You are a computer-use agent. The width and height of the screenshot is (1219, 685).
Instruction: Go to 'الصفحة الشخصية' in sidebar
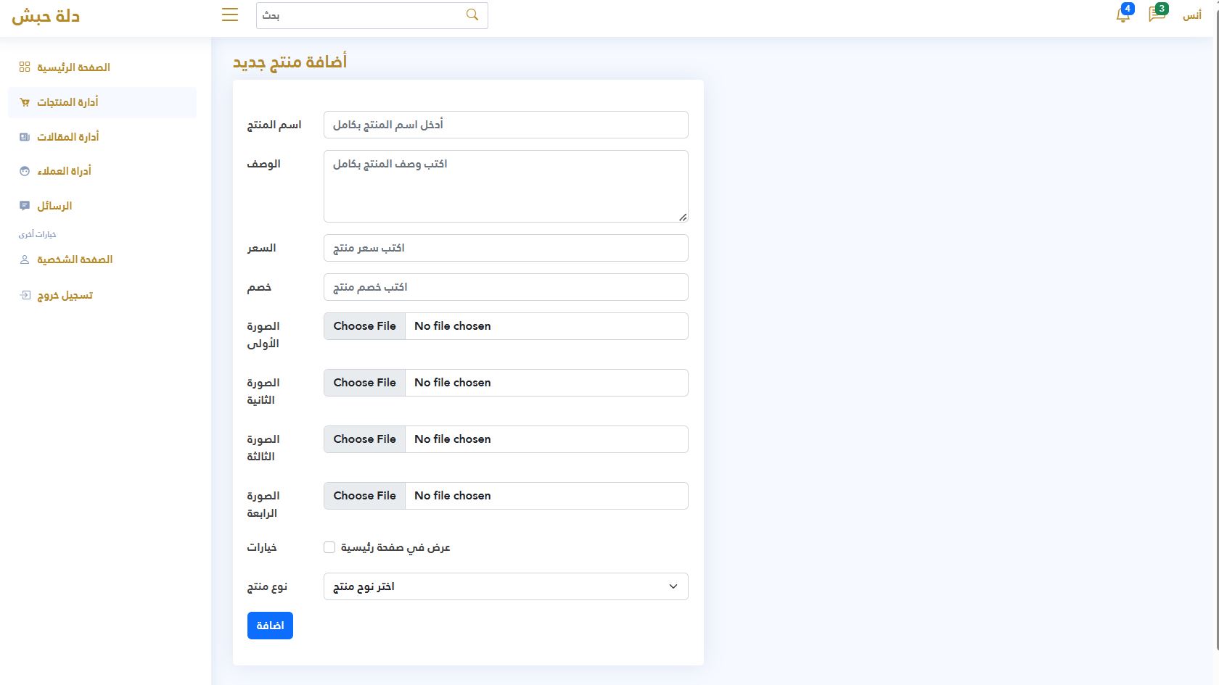74,260
